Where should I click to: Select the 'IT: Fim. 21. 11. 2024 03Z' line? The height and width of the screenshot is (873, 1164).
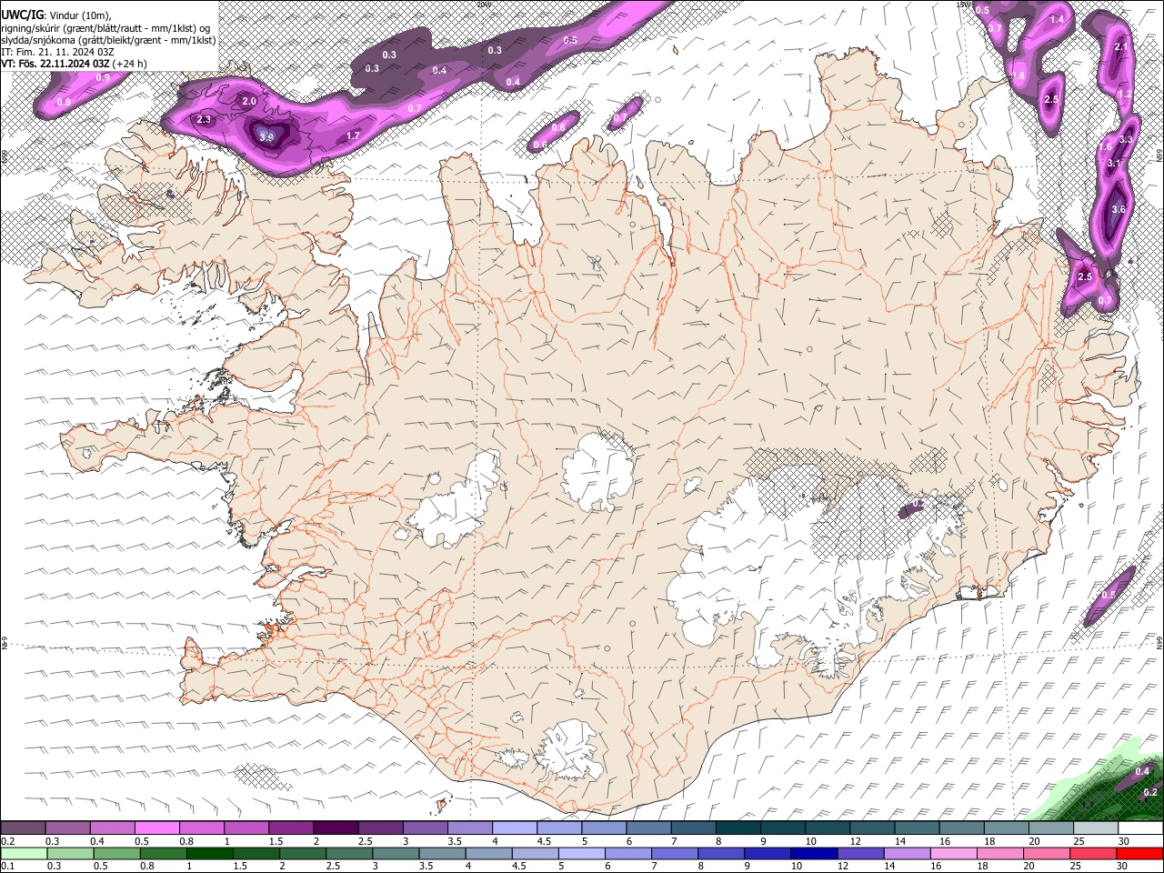[57, 52]
